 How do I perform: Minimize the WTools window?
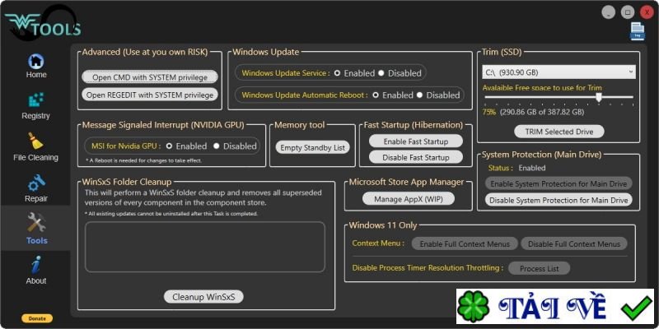[x=608, y=12]
